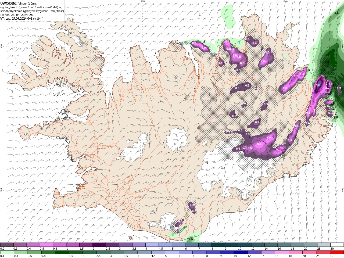Screen dimensions: 344x258
Task: Click the '1.4' snowfall value in northeast
Action: [302, 74]
